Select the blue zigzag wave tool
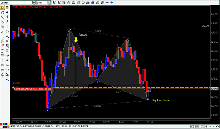Screen dimensions: 220x129 7,80
